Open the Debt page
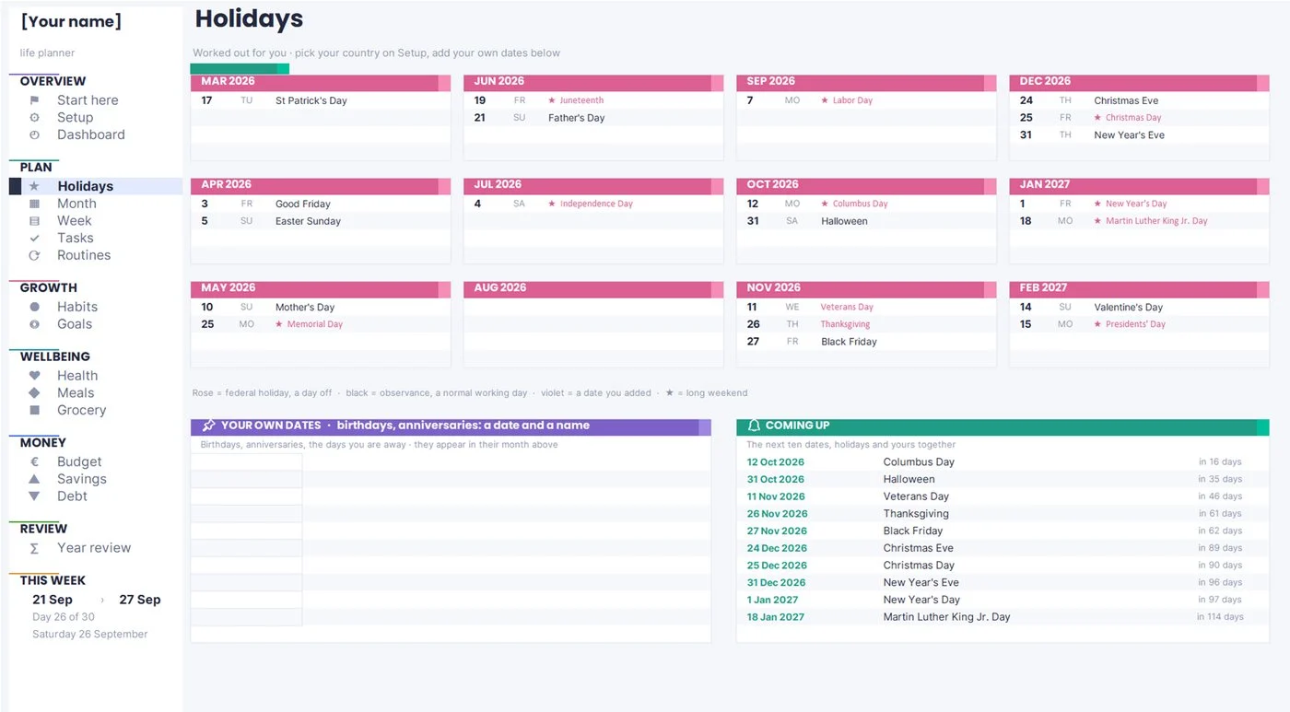 [72, 496]
